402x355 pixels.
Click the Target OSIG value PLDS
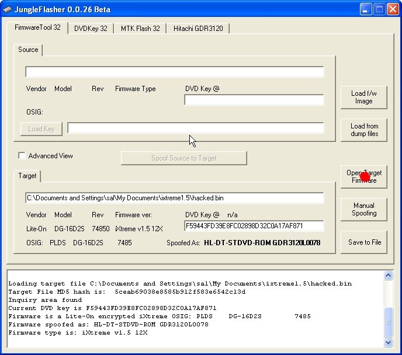coord(58,242)
